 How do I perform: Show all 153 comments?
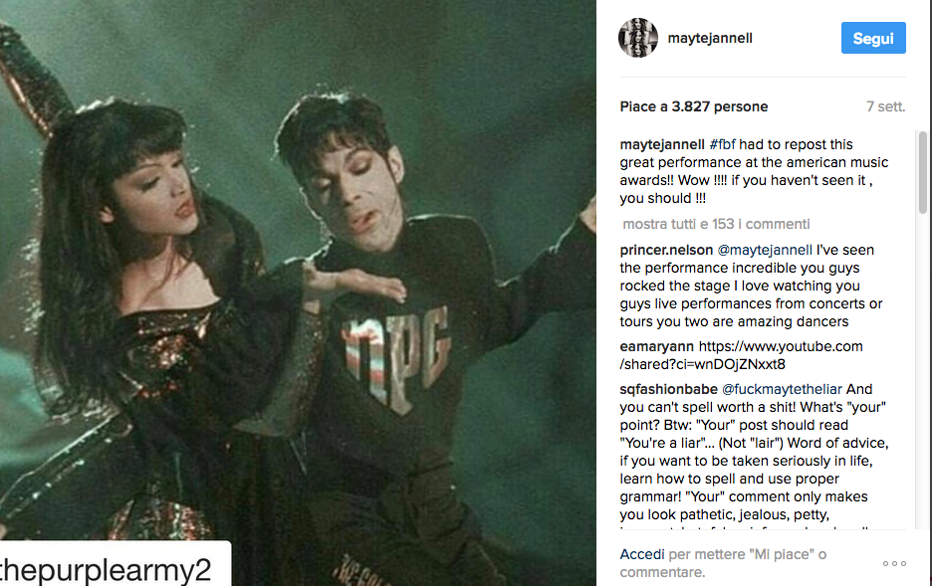[716, 224]
